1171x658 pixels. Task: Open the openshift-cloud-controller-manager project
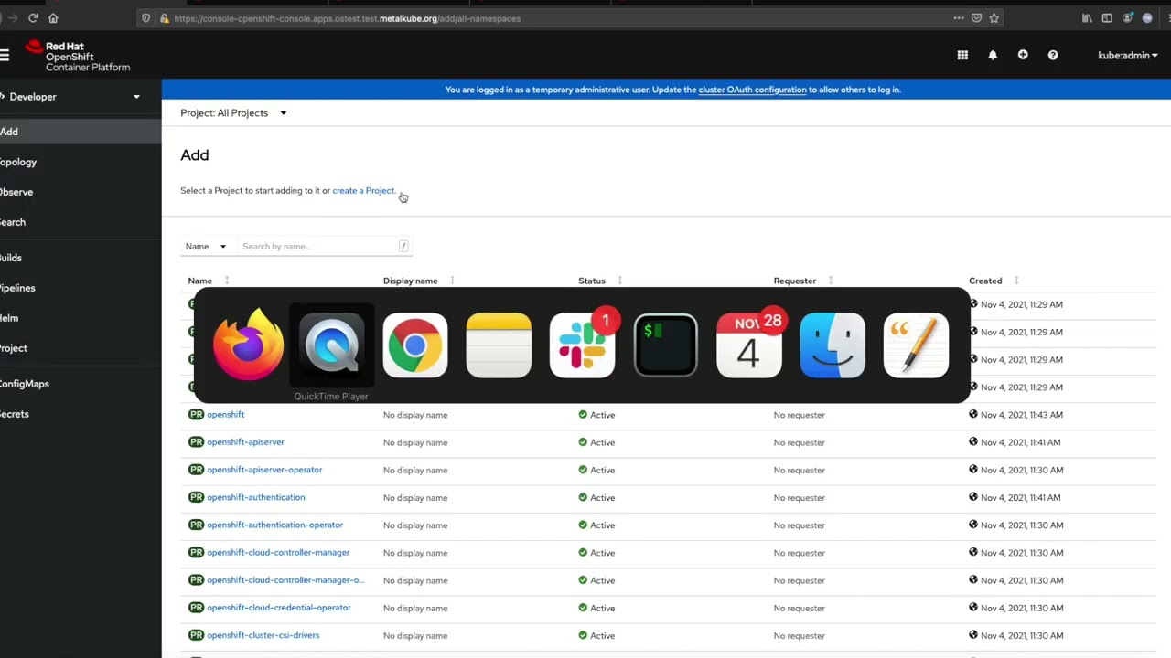click(x=278, y=552)
